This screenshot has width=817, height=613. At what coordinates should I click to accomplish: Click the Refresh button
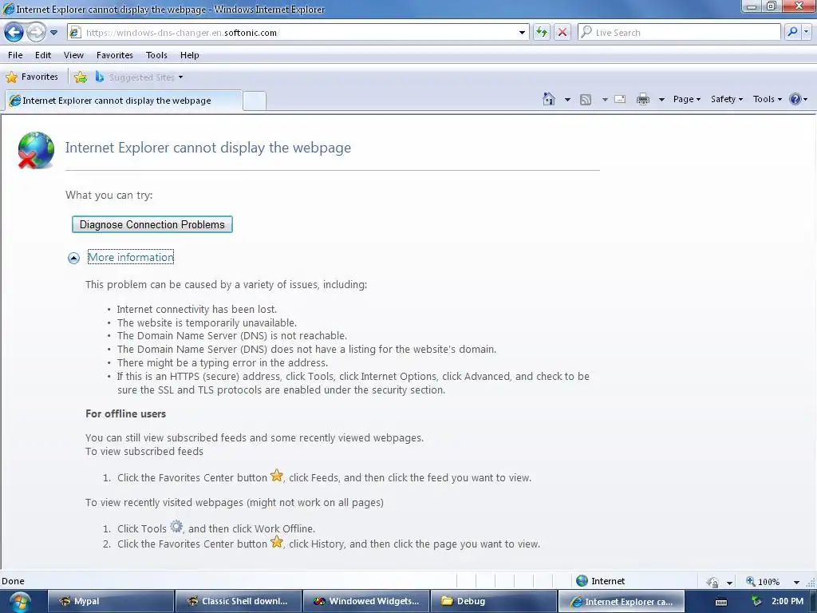tap(542, 32)
